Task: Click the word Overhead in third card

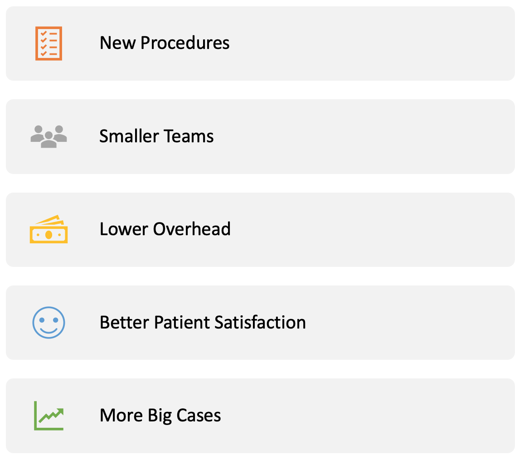Action: coord(192,229)
